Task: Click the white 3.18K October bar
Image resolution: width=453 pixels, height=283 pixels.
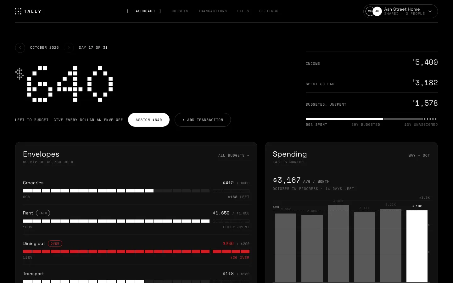Action: (417, 247)
